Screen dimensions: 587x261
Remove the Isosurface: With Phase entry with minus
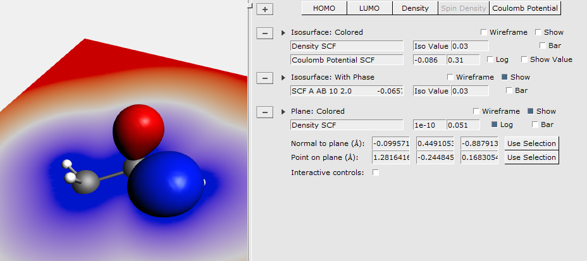tap(265, 78)
